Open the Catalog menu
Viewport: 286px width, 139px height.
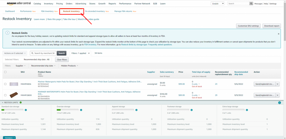37,4
